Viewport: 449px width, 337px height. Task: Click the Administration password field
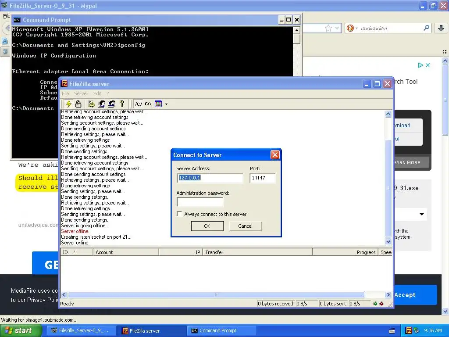[200, 202]
